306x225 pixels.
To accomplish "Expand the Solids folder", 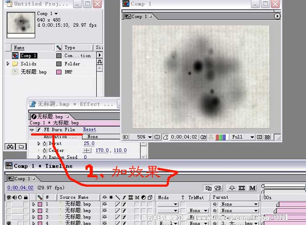I will coord(8,64).
